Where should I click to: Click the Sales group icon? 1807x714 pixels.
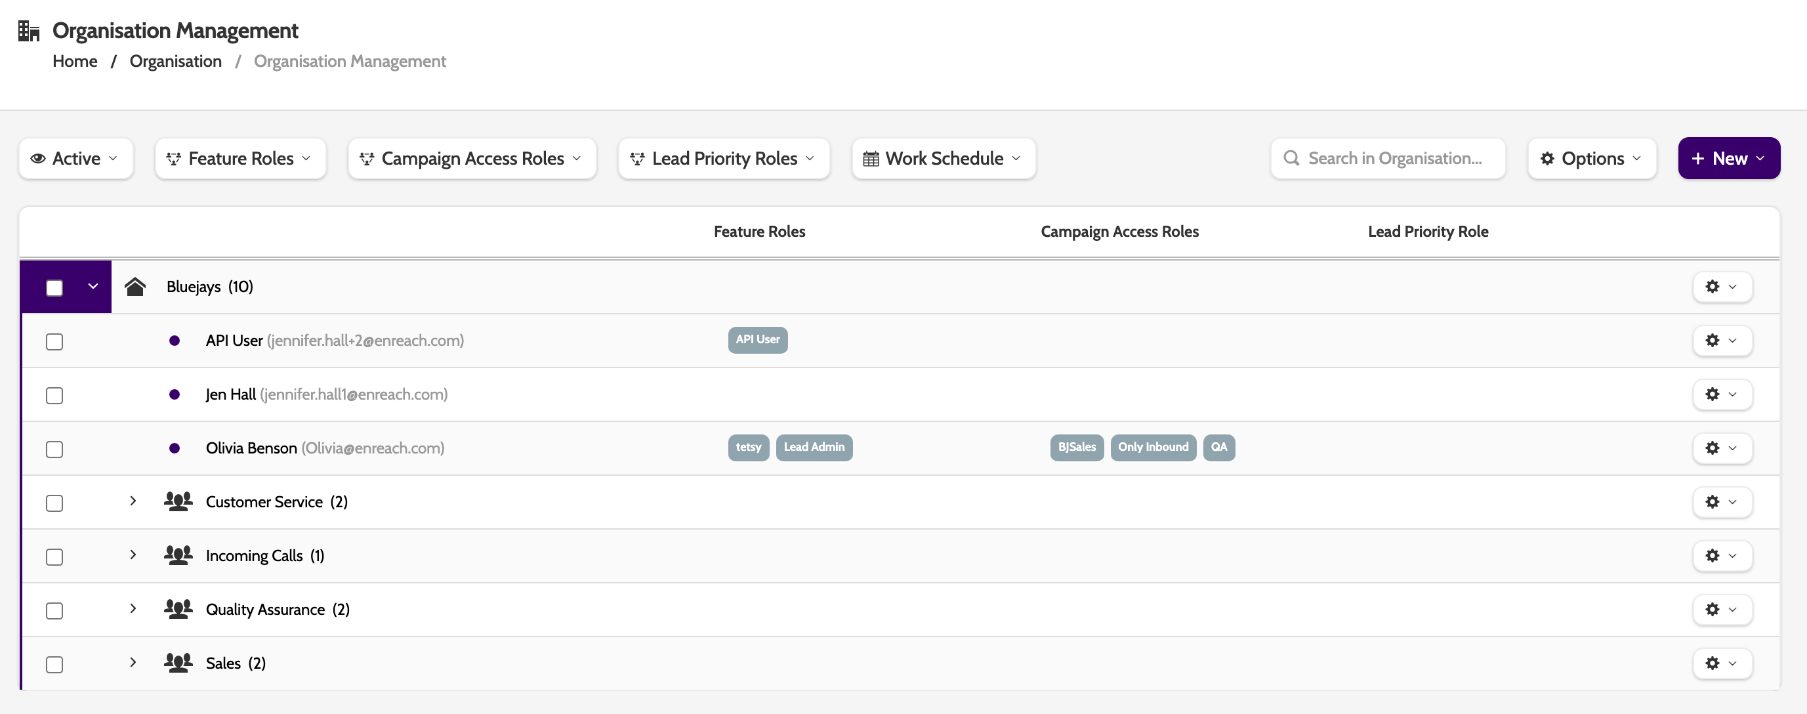[x=178, y=662]
